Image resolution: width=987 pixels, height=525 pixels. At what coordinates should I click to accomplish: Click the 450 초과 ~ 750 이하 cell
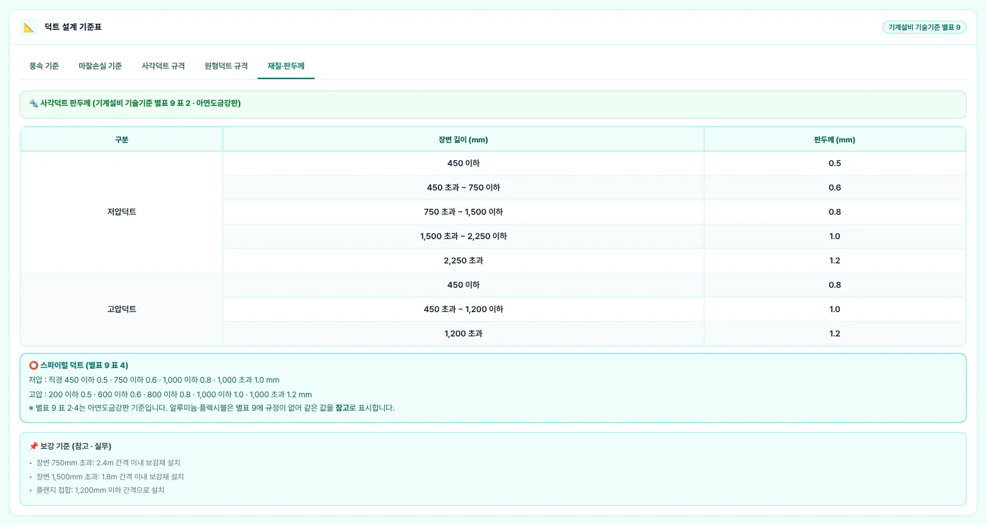(x=463, y=187)
